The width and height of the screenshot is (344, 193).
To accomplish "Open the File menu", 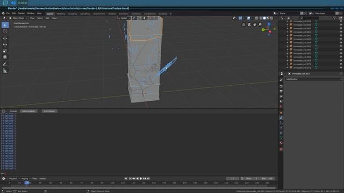I will (8, 13).
